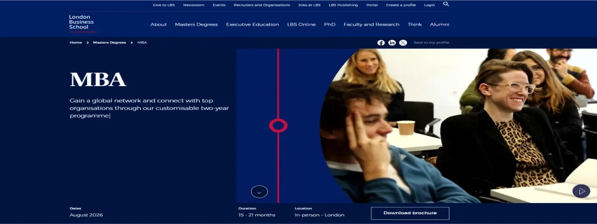Go to Home breadcrumb
The width and height of the screenshot is (597, 224).
76,42
